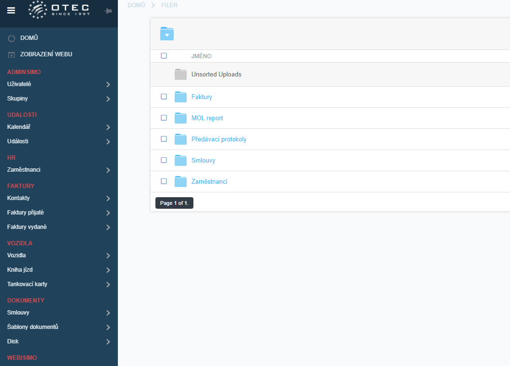Click the Faktury folder icon
Viewport: 510px width, 366px height.
point(180,97)
